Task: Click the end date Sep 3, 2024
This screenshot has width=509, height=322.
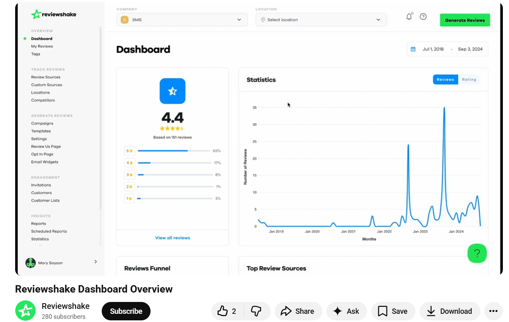Action: [x=470, y=49]
